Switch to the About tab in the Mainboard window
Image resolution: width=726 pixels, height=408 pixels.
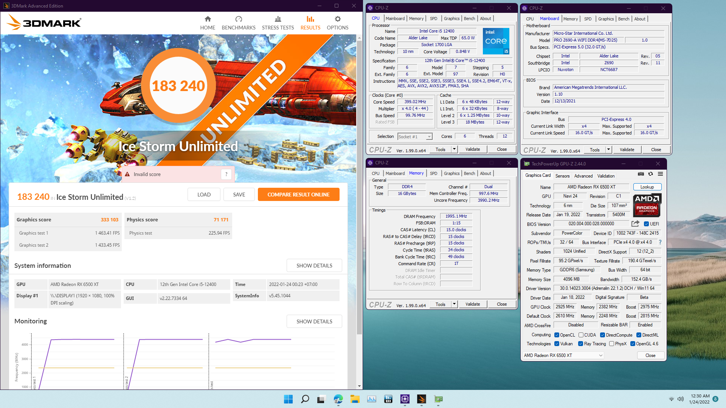(x=640, y=19)
